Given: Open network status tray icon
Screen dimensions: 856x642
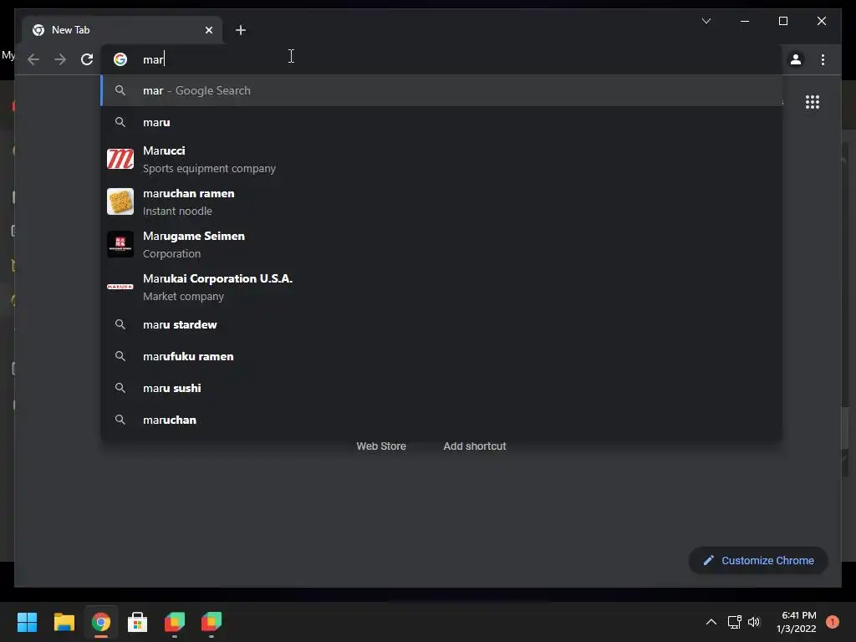Looking at the screenshot, I should coord(734,622).
